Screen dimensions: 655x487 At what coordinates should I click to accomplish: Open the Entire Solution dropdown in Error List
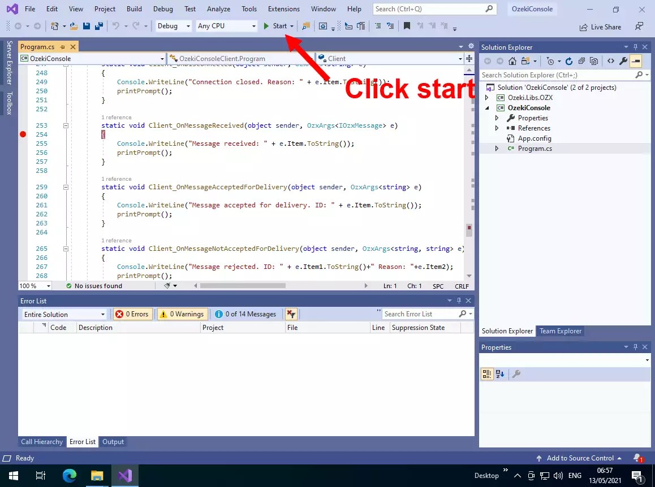pos(63,314)
